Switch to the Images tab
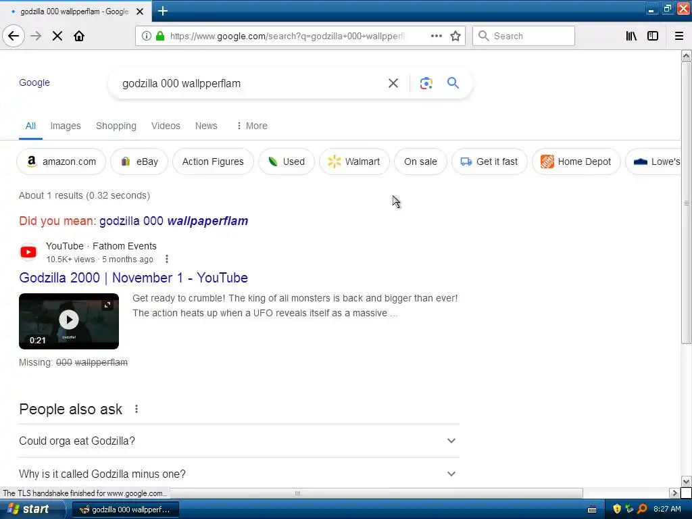 point(66,126)
